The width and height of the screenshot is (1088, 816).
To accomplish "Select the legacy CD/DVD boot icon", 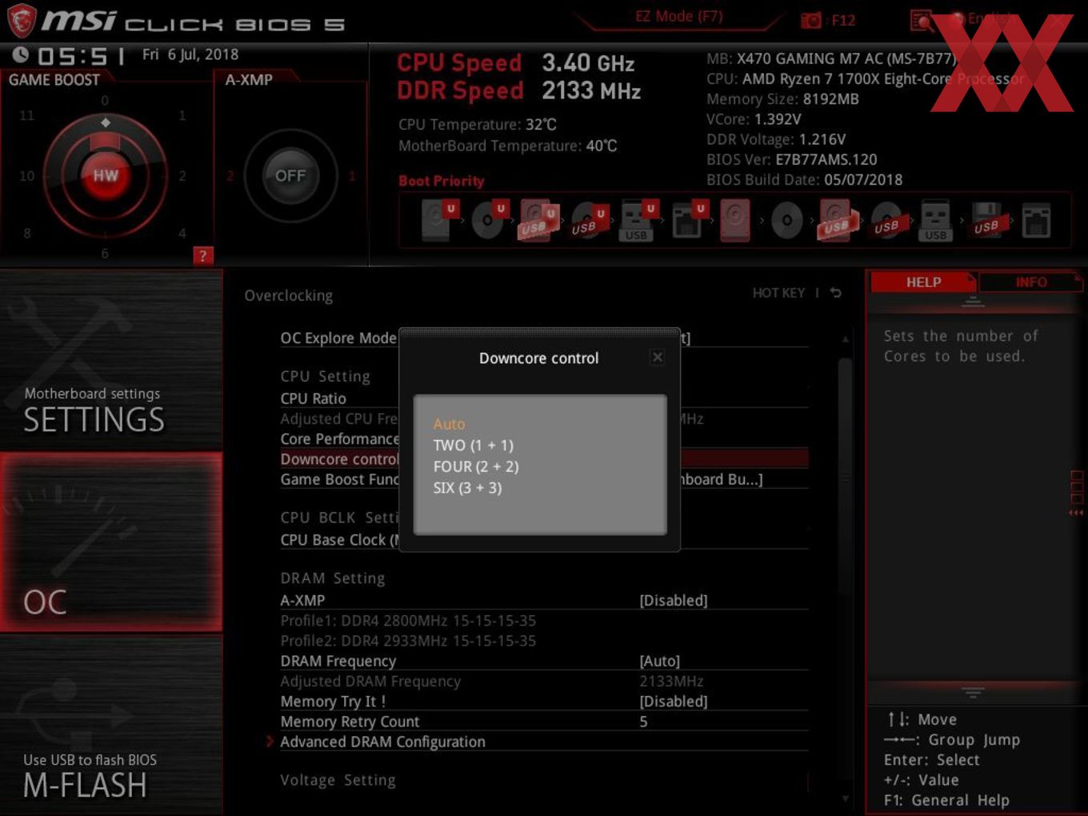I will coord(786,221).
